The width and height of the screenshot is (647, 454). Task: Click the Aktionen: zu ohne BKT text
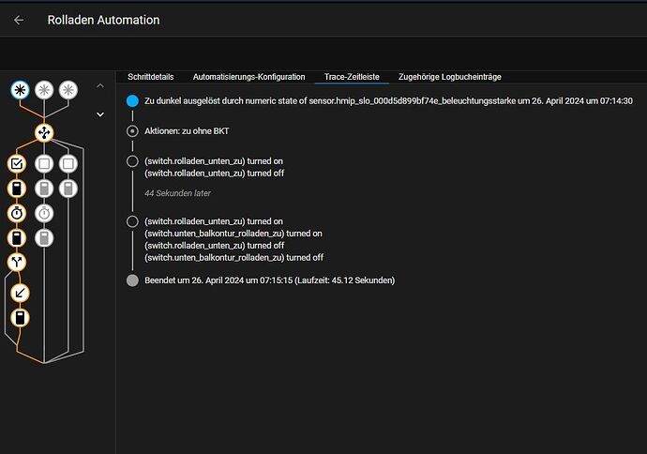[x=187, y=131]
